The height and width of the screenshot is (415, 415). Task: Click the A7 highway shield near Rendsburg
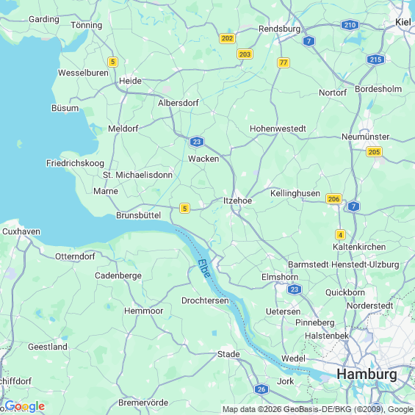[308, 41]
